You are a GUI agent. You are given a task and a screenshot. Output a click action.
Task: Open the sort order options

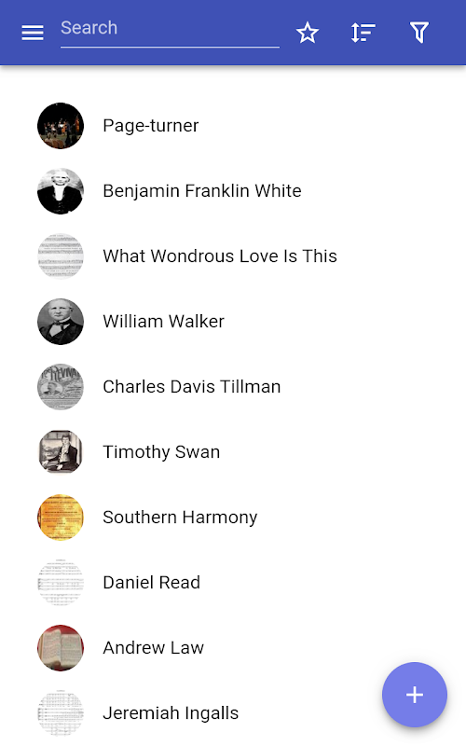click(x=363, y=33)
